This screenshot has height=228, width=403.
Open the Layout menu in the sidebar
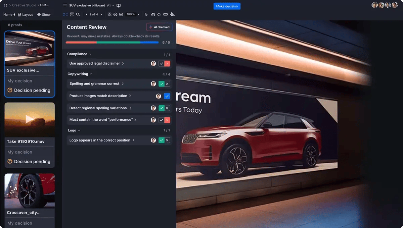coord(25,14)
